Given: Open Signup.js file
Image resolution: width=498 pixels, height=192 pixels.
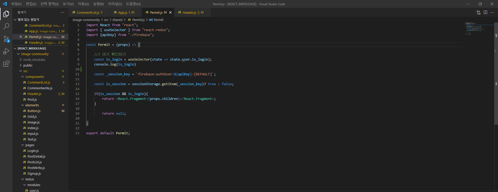Looking at the screenshot, I should [x=40, y=173].
